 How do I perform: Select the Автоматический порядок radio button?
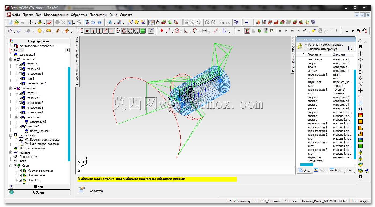point(306,45)
